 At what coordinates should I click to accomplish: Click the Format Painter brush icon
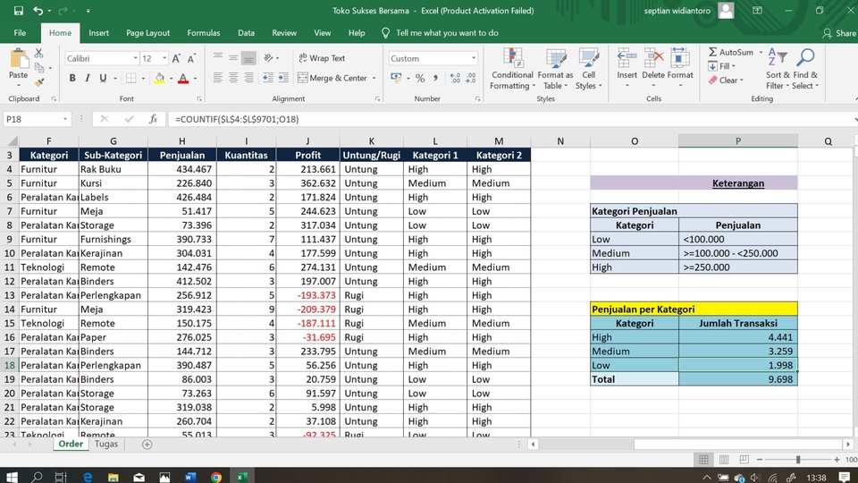(39, 82)
